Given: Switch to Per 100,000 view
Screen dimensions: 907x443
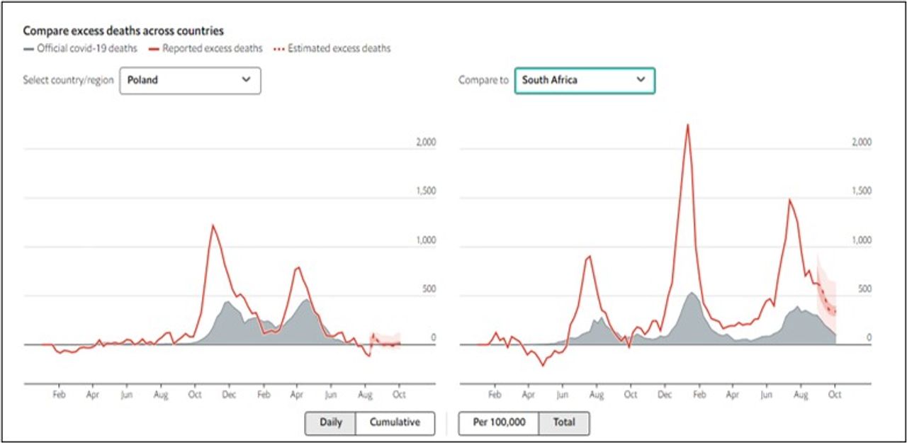Looking at the screenshot, I should 499,423.
